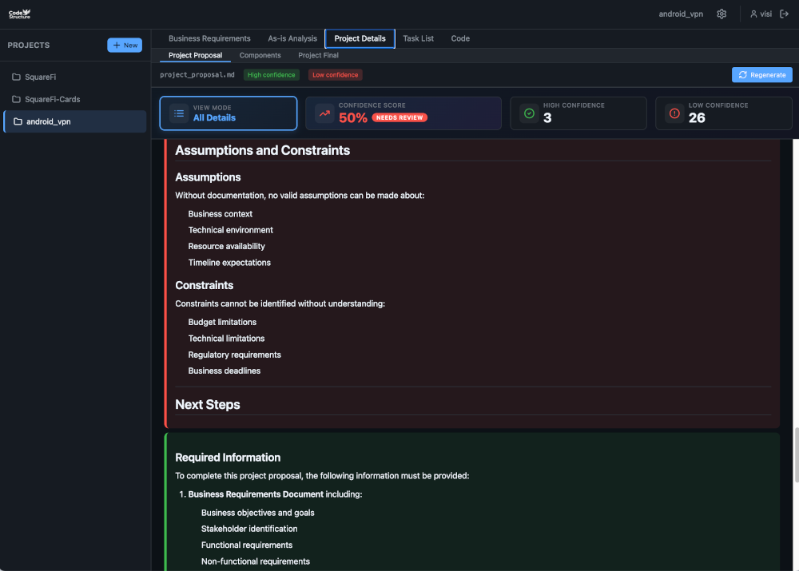Switch to the Task List tab
The height and width of the screenshot is (571, 799).
point(418,38)
